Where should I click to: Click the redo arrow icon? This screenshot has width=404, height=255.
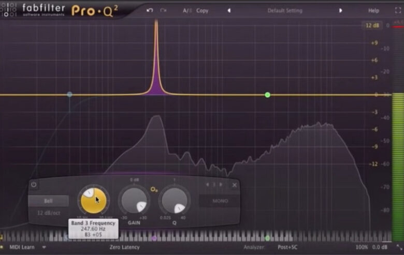tap(163, 10)
